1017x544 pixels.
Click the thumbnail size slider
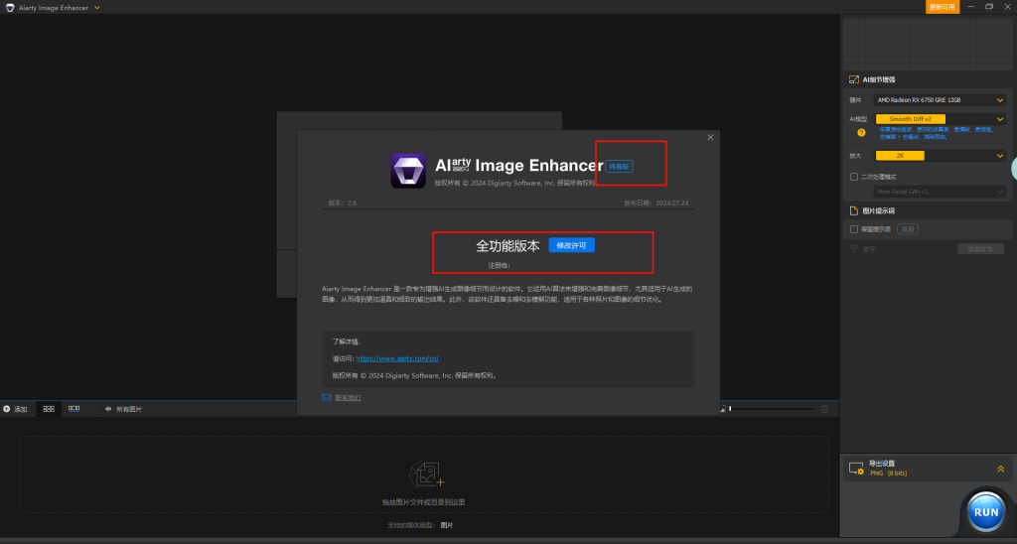pos(775,409)
